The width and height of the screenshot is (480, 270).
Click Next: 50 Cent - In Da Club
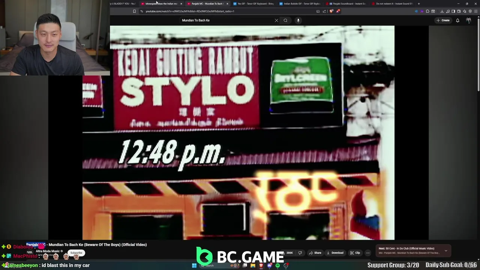(406, 248)
